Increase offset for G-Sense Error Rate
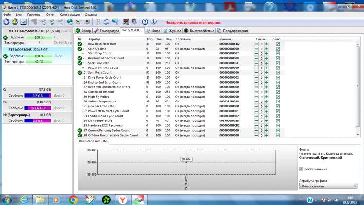The height and width of the screenshot is (205, 364). [266, 106]
